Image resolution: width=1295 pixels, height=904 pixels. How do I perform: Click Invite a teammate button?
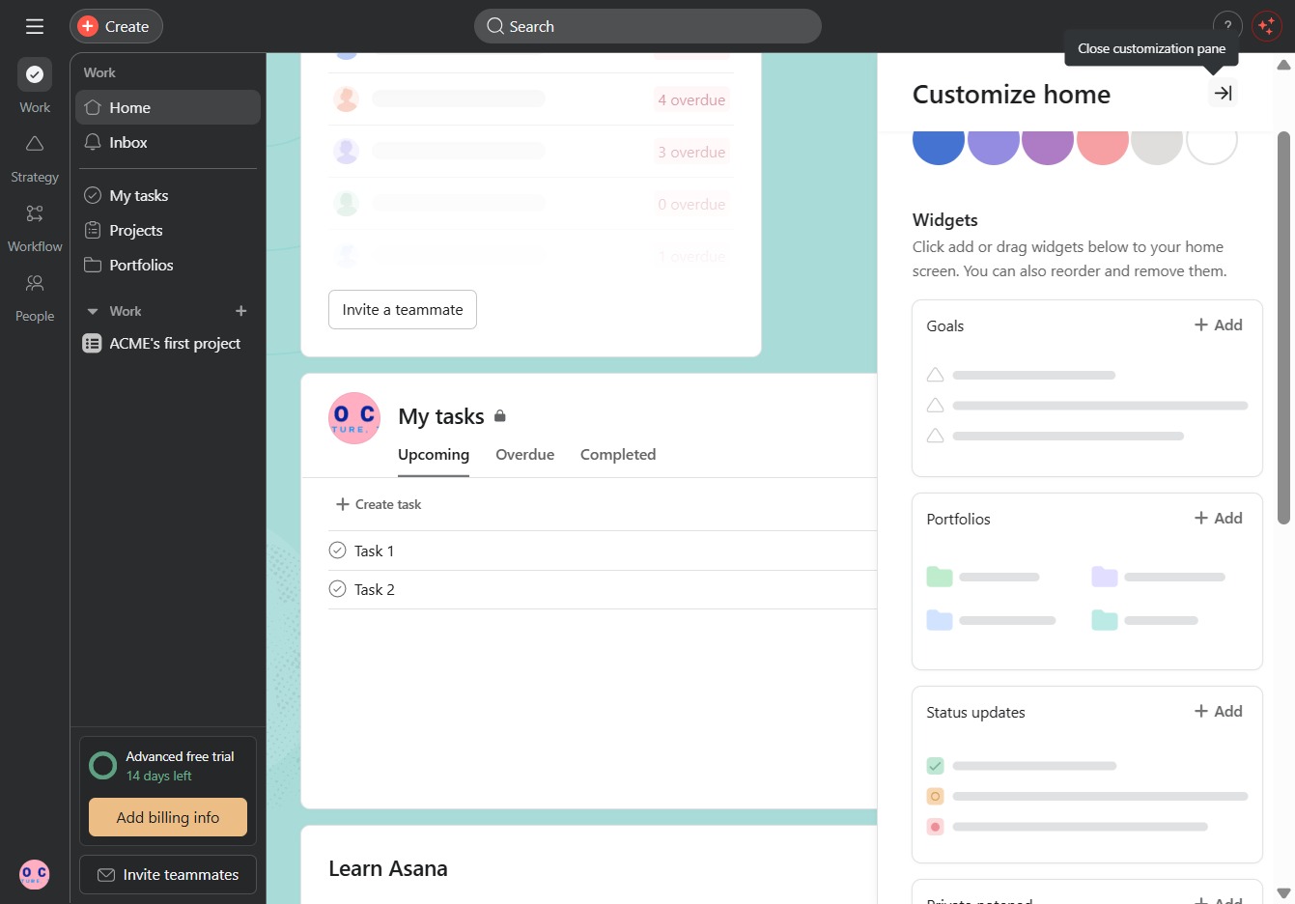click(x=403, y=309)
